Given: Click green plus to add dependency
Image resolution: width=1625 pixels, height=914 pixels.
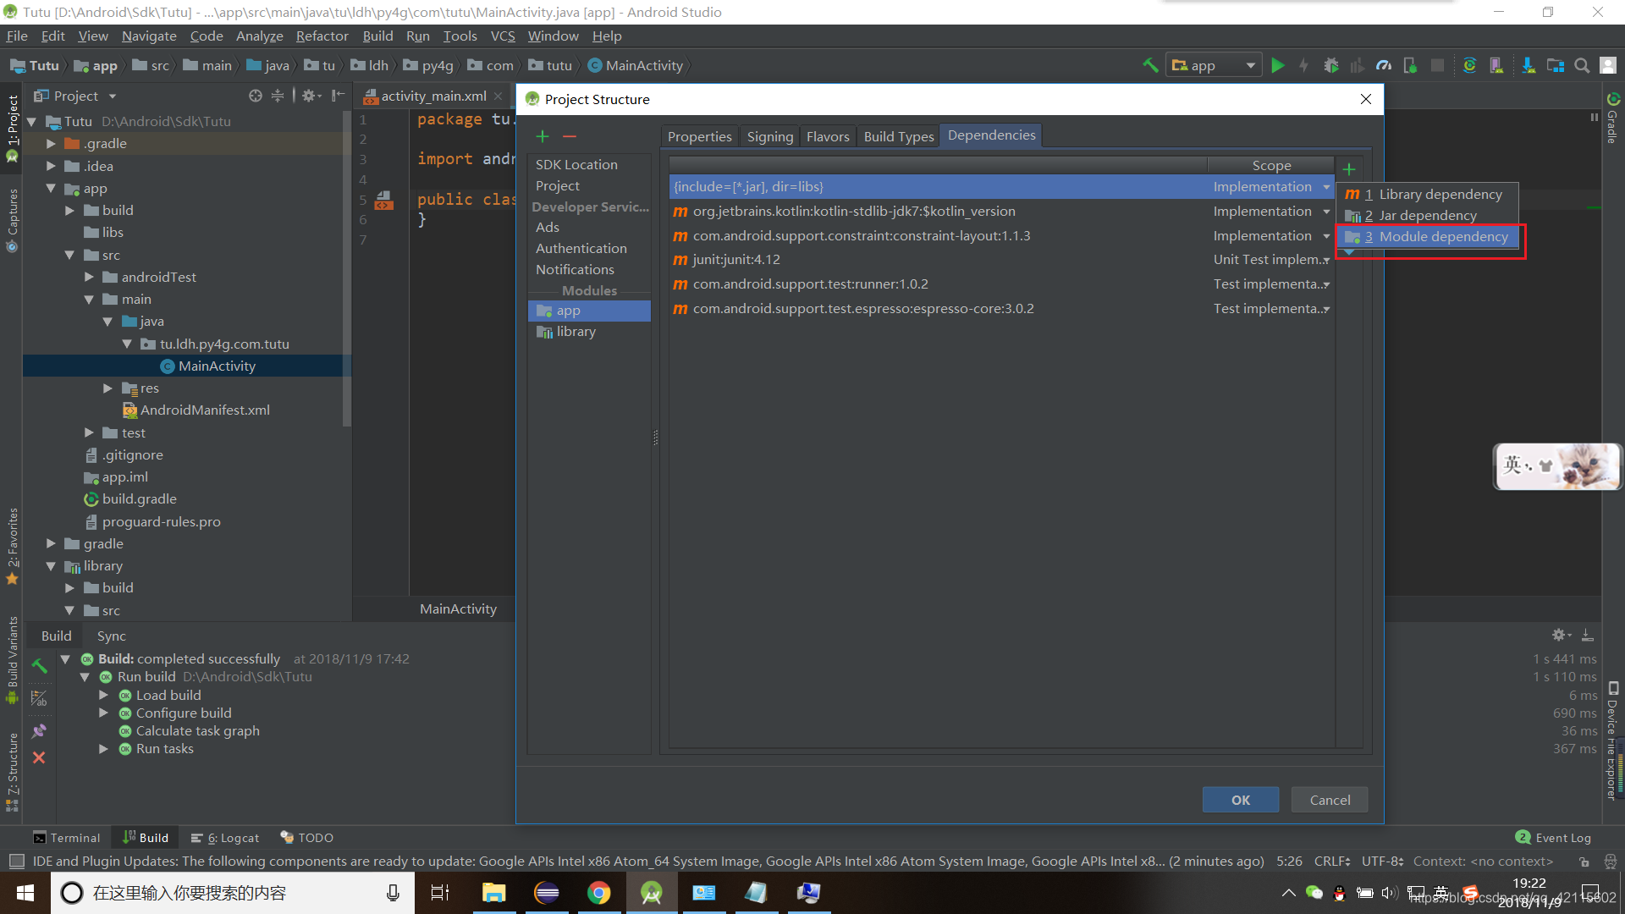Looking at the screenshot, I should (1349, 169).
